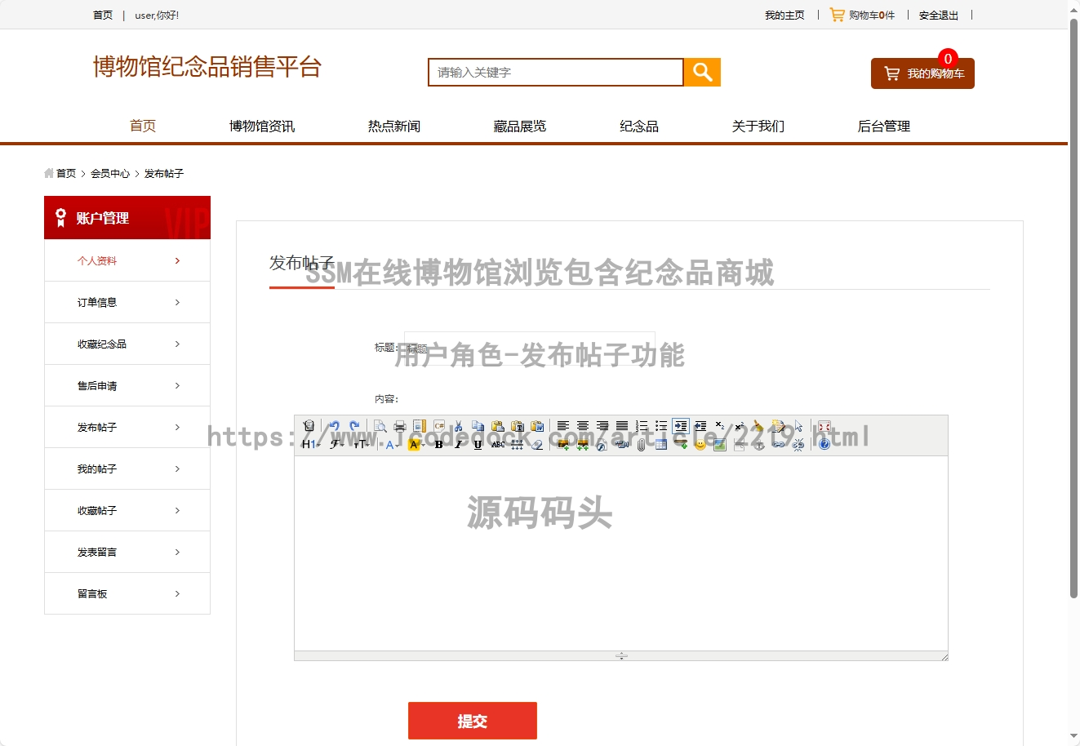Insert an image via toolbar

[x=563, y=445]
